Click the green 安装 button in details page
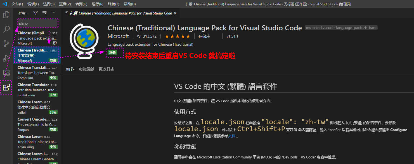414x164 pixels. [112, 52]
